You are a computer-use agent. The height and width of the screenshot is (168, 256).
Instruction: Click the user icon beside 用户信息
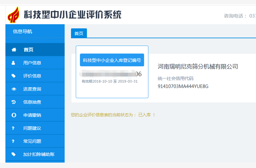[x=13, y=63]
